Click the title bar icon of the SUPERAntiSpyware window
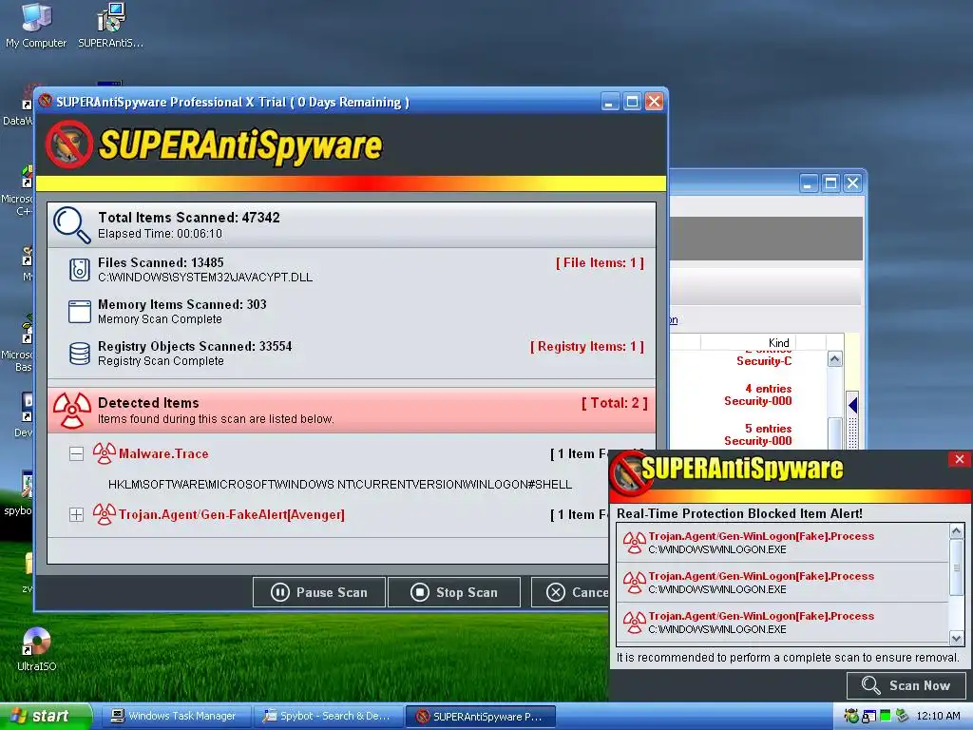This screenshot has width=973, height=730. click(x=46, y=101)
